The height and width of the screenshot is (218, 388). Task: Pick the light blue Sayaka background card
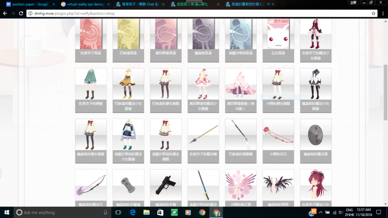[241, 40]
